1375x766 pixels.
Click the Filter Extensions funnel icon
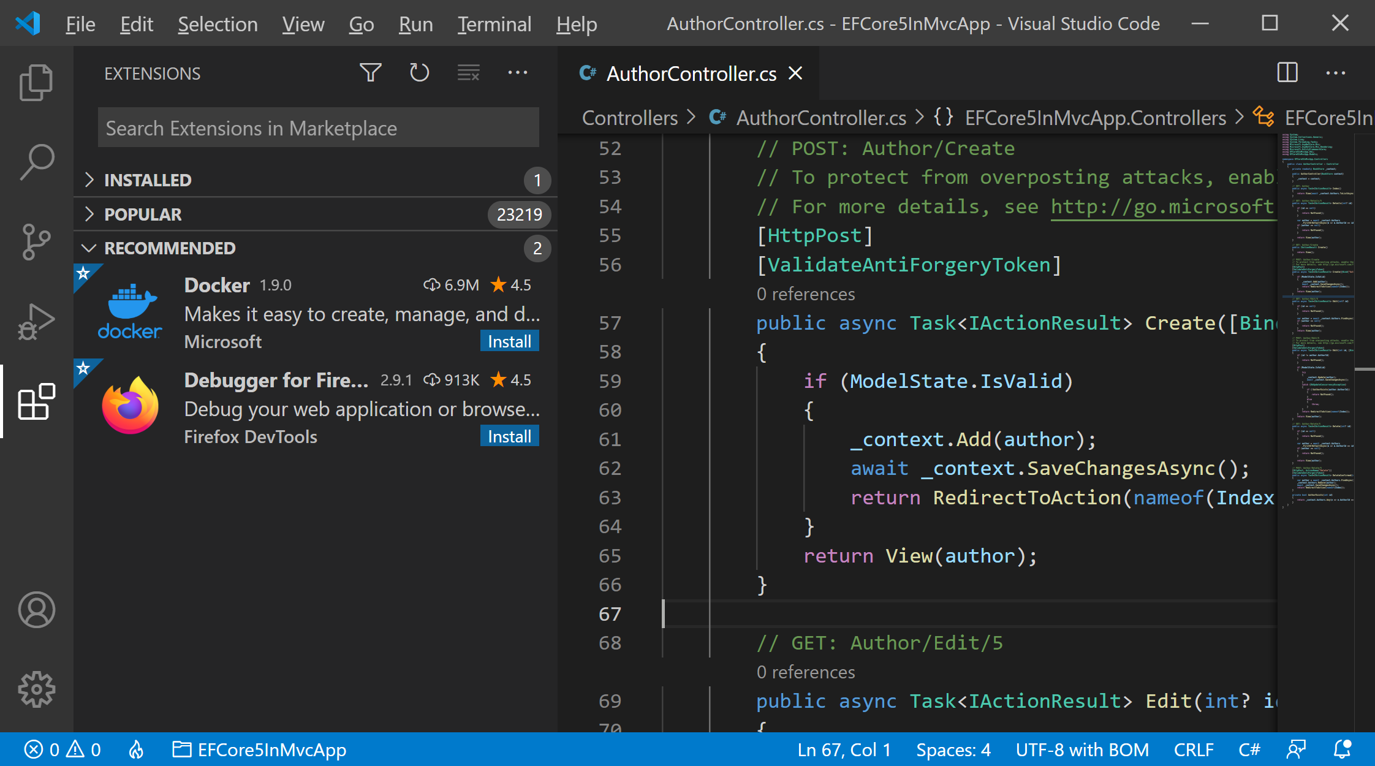370,73
